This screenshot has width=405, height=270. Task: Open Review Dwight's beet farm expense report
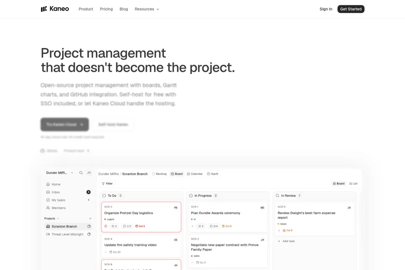tap(315, 219)
